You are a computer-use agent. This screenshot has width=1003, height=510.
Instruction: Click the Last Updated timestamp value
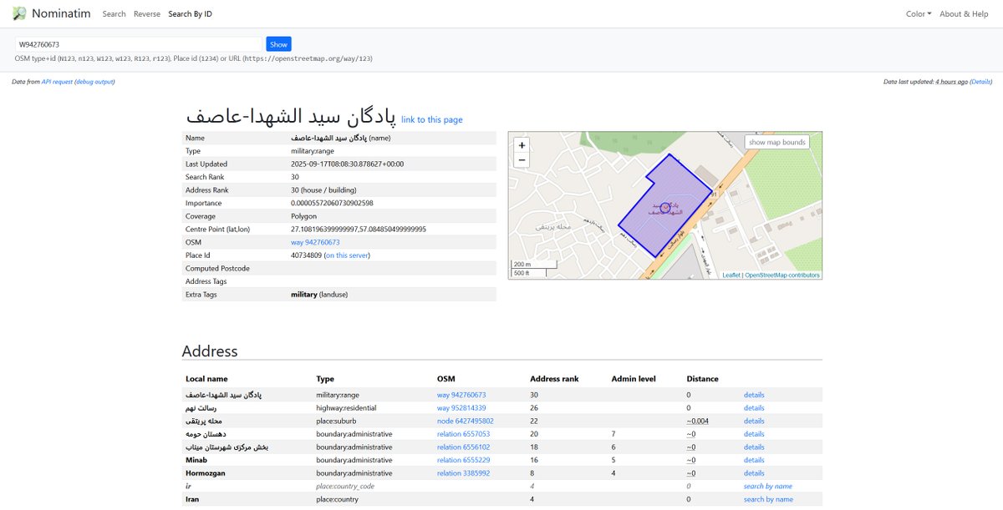[347, 164]
